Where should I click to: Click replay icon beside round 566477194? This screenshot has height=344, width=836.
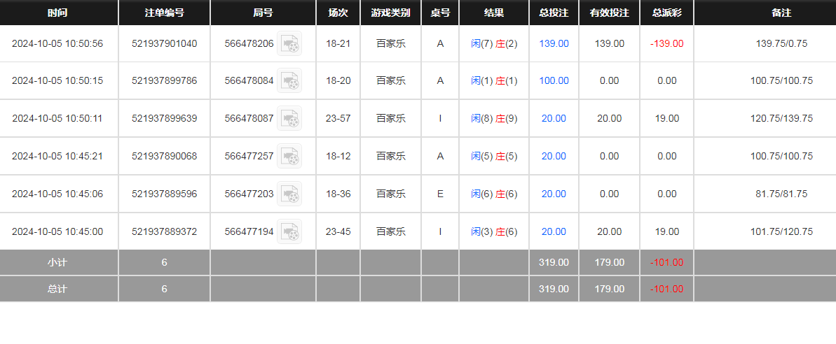pos(289,232)
